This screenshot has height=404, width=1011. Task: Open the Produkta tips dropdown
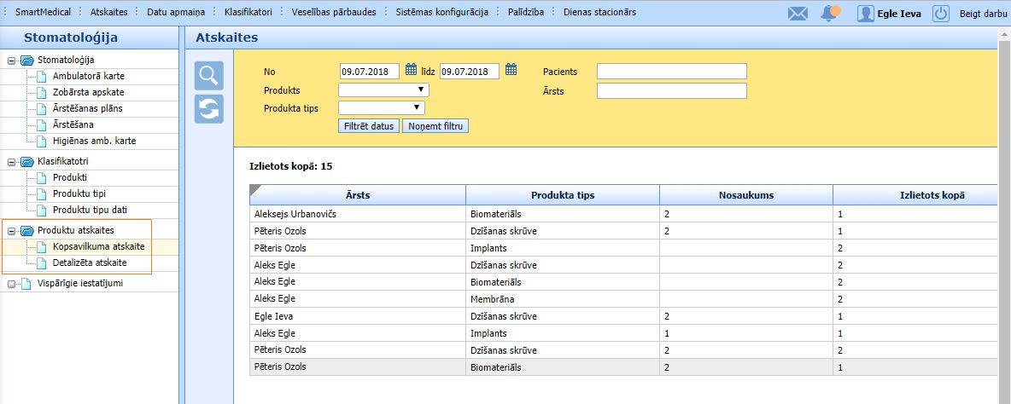coord(382,107)
